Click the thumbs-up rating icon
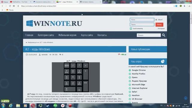Image resolution: width=192 pixels, height=108 pixels. 125,55
